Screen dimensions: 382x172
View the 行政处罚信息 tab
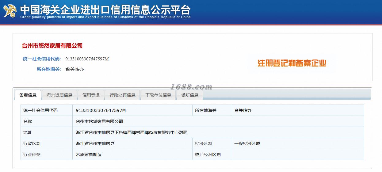(x=123, y=95)
